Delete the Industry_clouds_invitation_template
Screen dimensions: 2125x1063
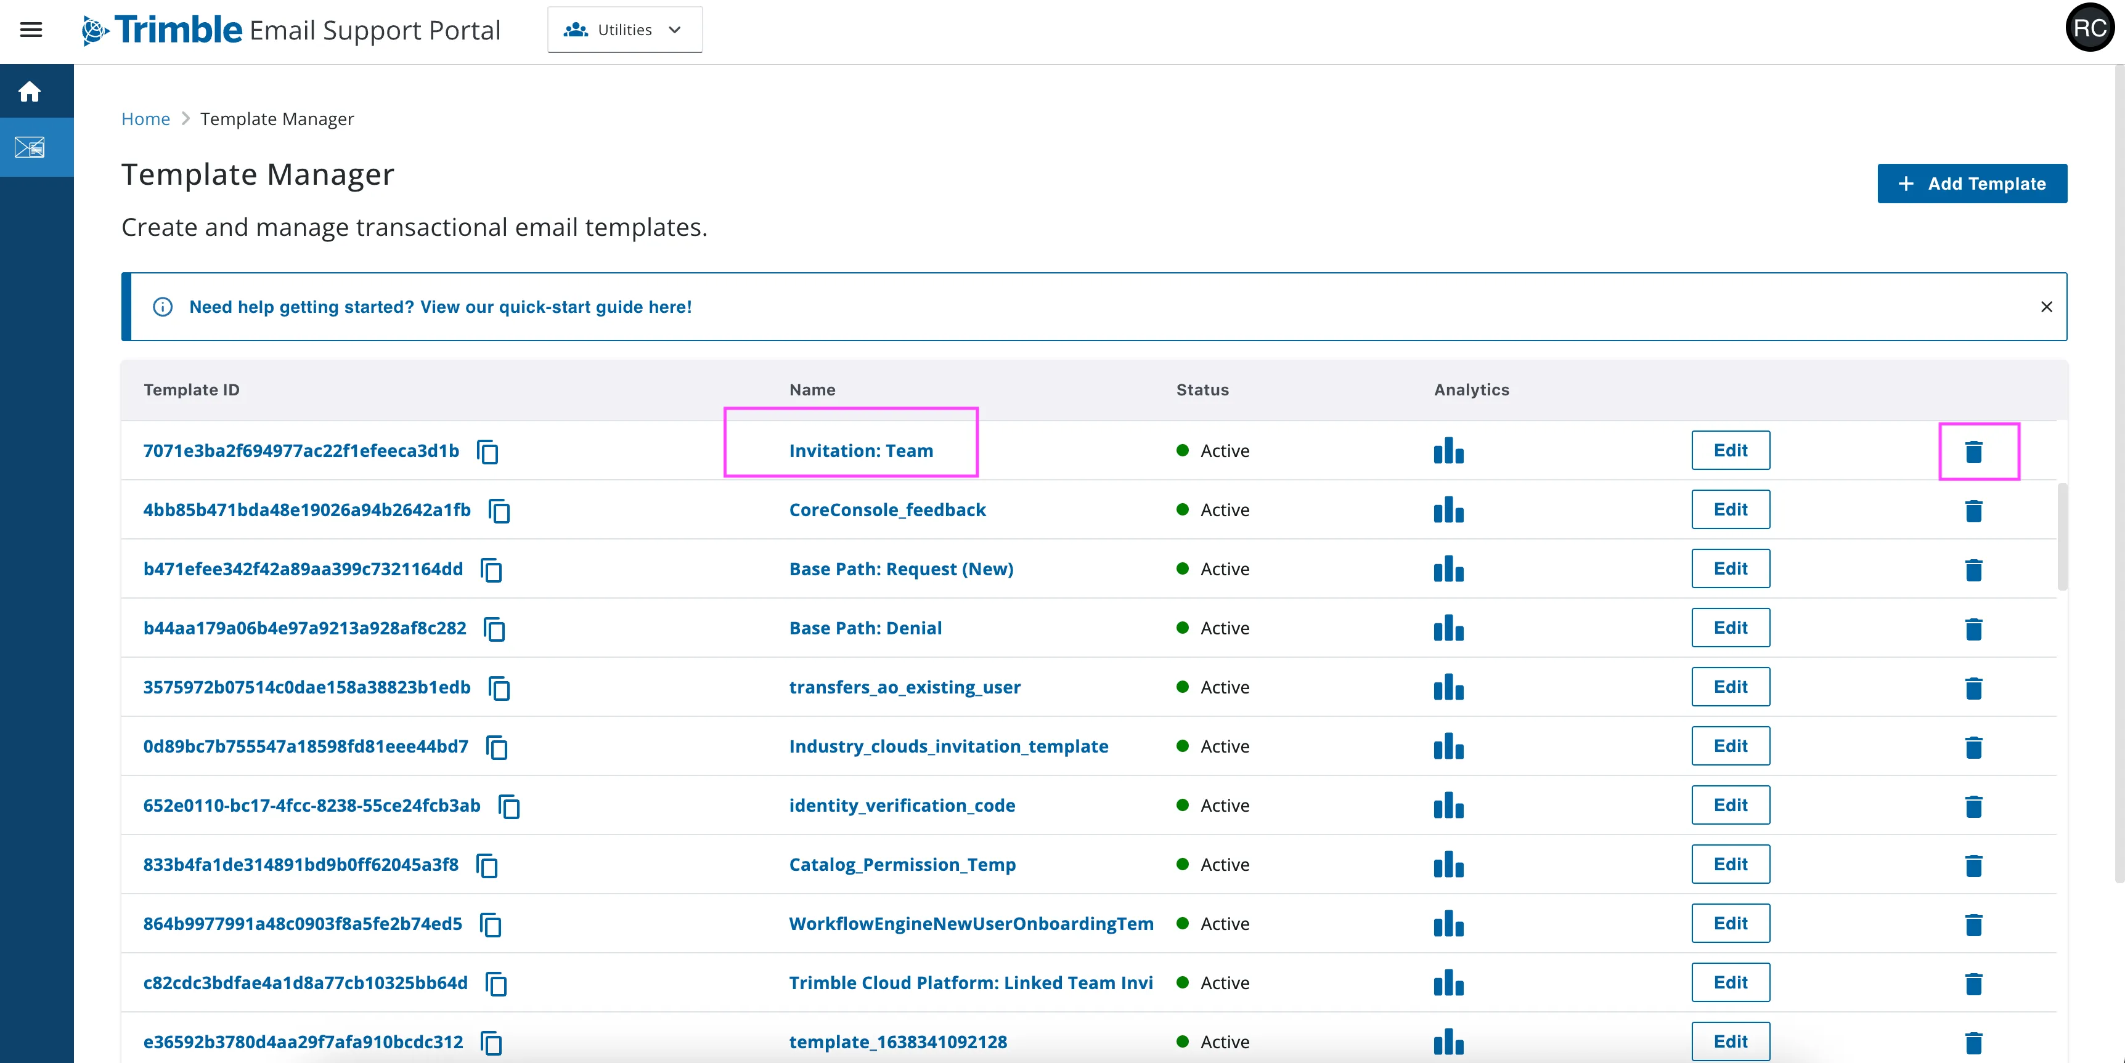point(1974,747)
